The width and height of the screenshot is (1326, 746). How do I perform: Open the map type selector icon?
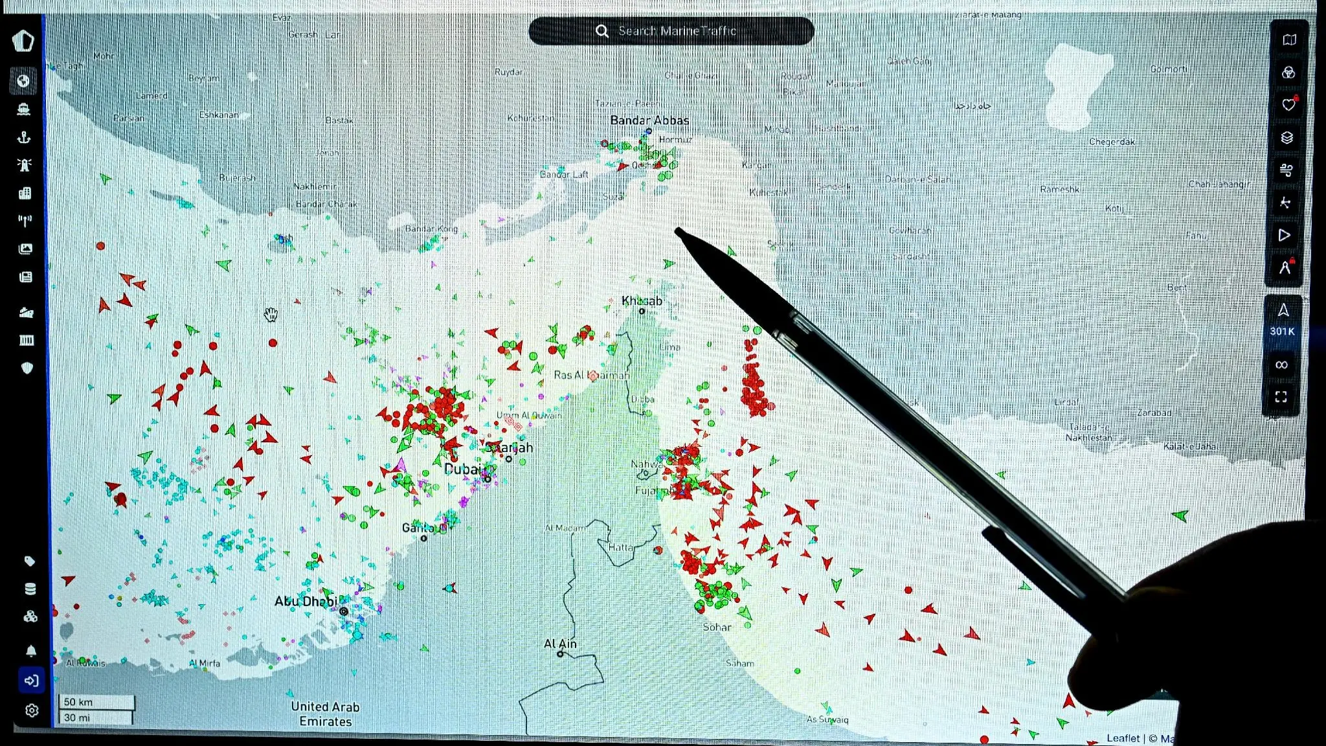tap(1289, 40)
